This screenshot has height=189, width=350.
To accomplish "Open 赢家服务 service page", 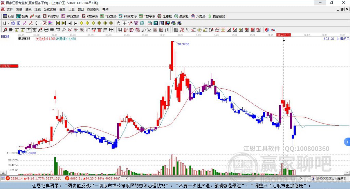I will tap(217, 16).
